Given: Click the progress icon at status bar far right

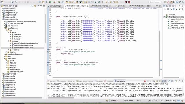Looking at the screenshot, I should pos(182,101).
